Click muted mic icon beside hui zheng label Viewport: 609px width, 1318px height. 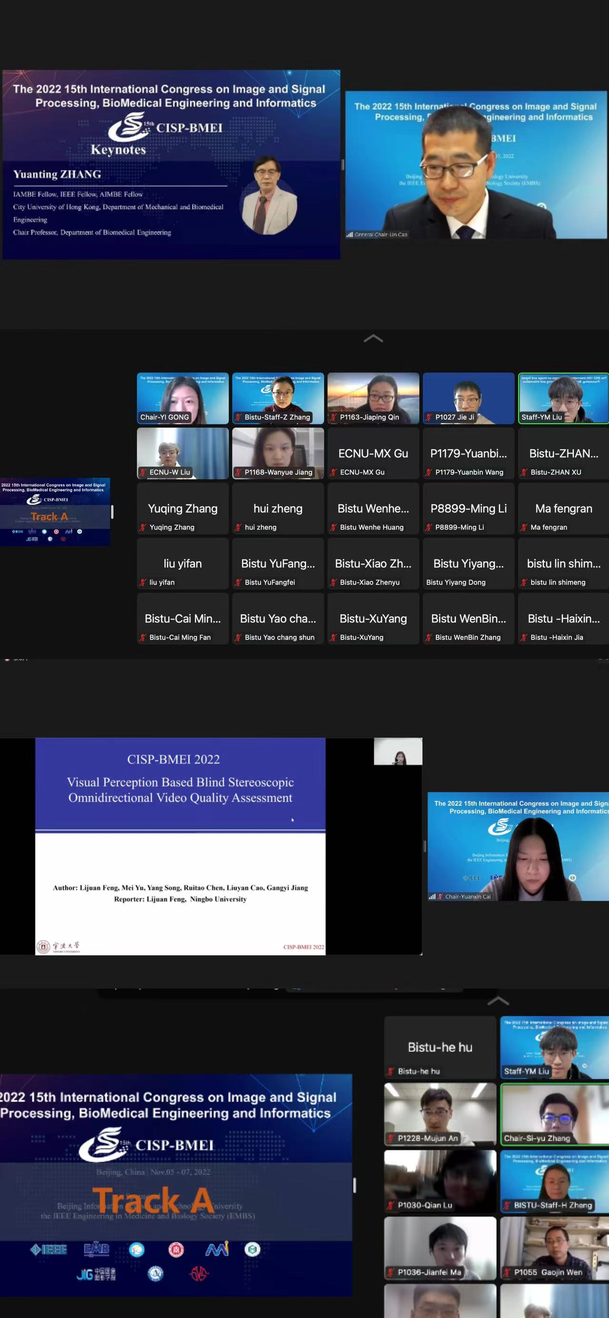pyautogui.click(x=238, y=527)
